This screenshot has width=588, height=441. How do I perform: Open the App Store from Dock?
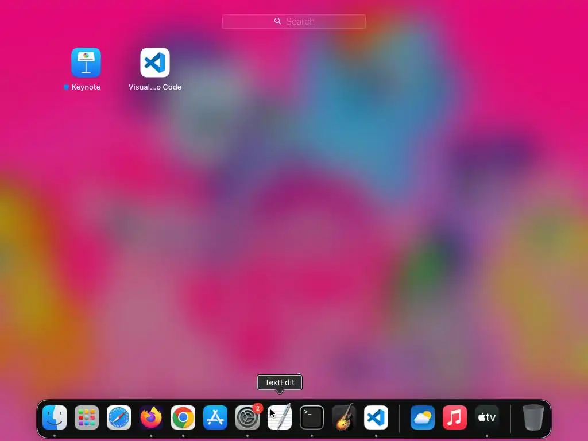point(215,417)
